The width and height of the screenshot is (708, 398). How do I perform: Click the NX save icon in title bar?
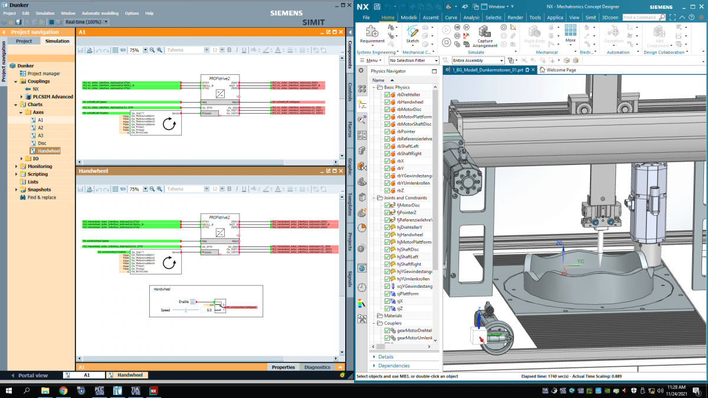(x=377, y=6)
